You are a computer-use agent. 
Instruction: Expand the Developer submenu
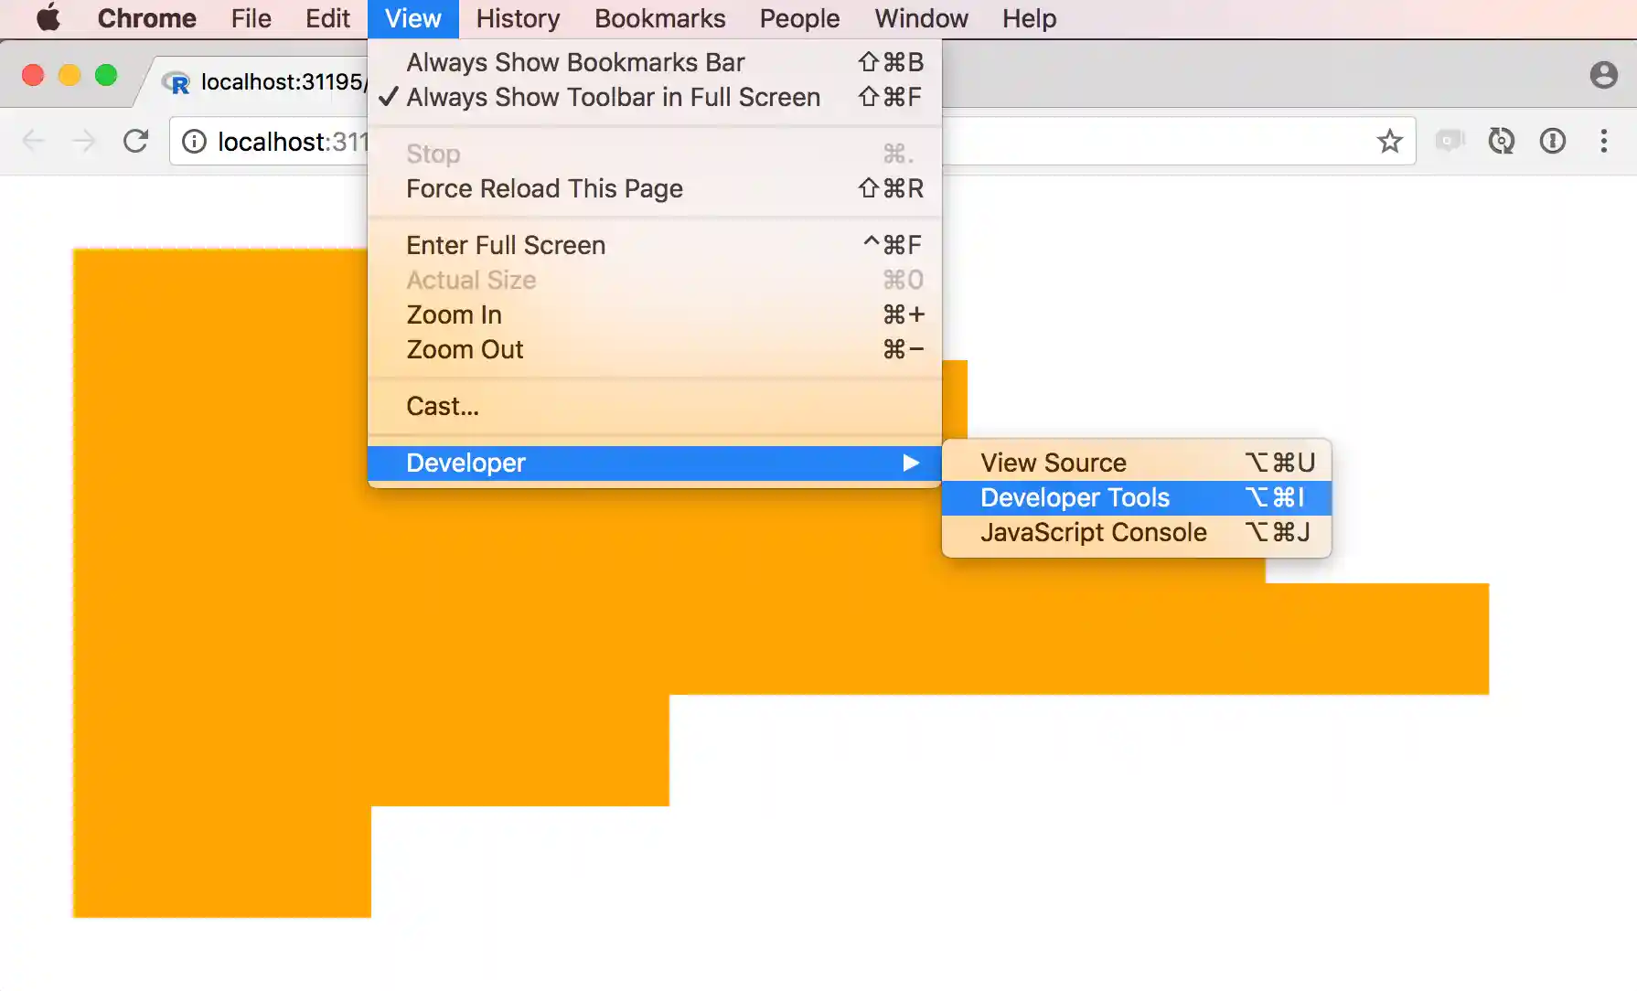tap(655, 463)
